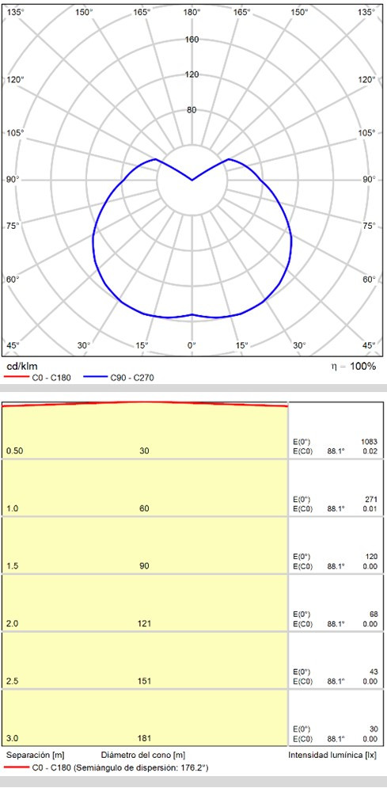The image size is (387, 788).
Task: Click the 180° label at top of polar chart
Action: [x=192, y=12]
